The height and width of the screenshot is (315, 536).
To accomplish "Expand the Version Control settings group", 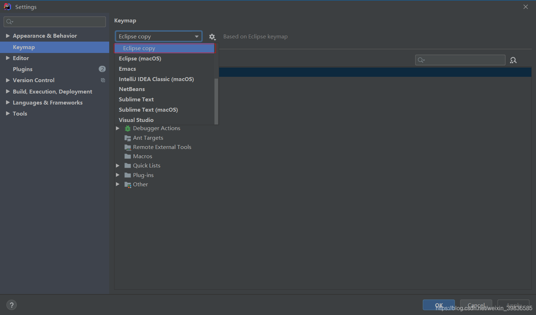I will [x=8, y=80].
